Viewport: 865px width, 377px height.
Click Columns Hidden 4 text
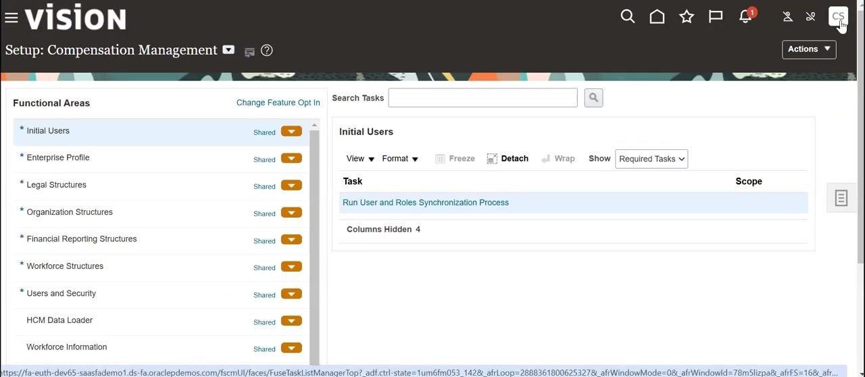(x=383, y=229)
